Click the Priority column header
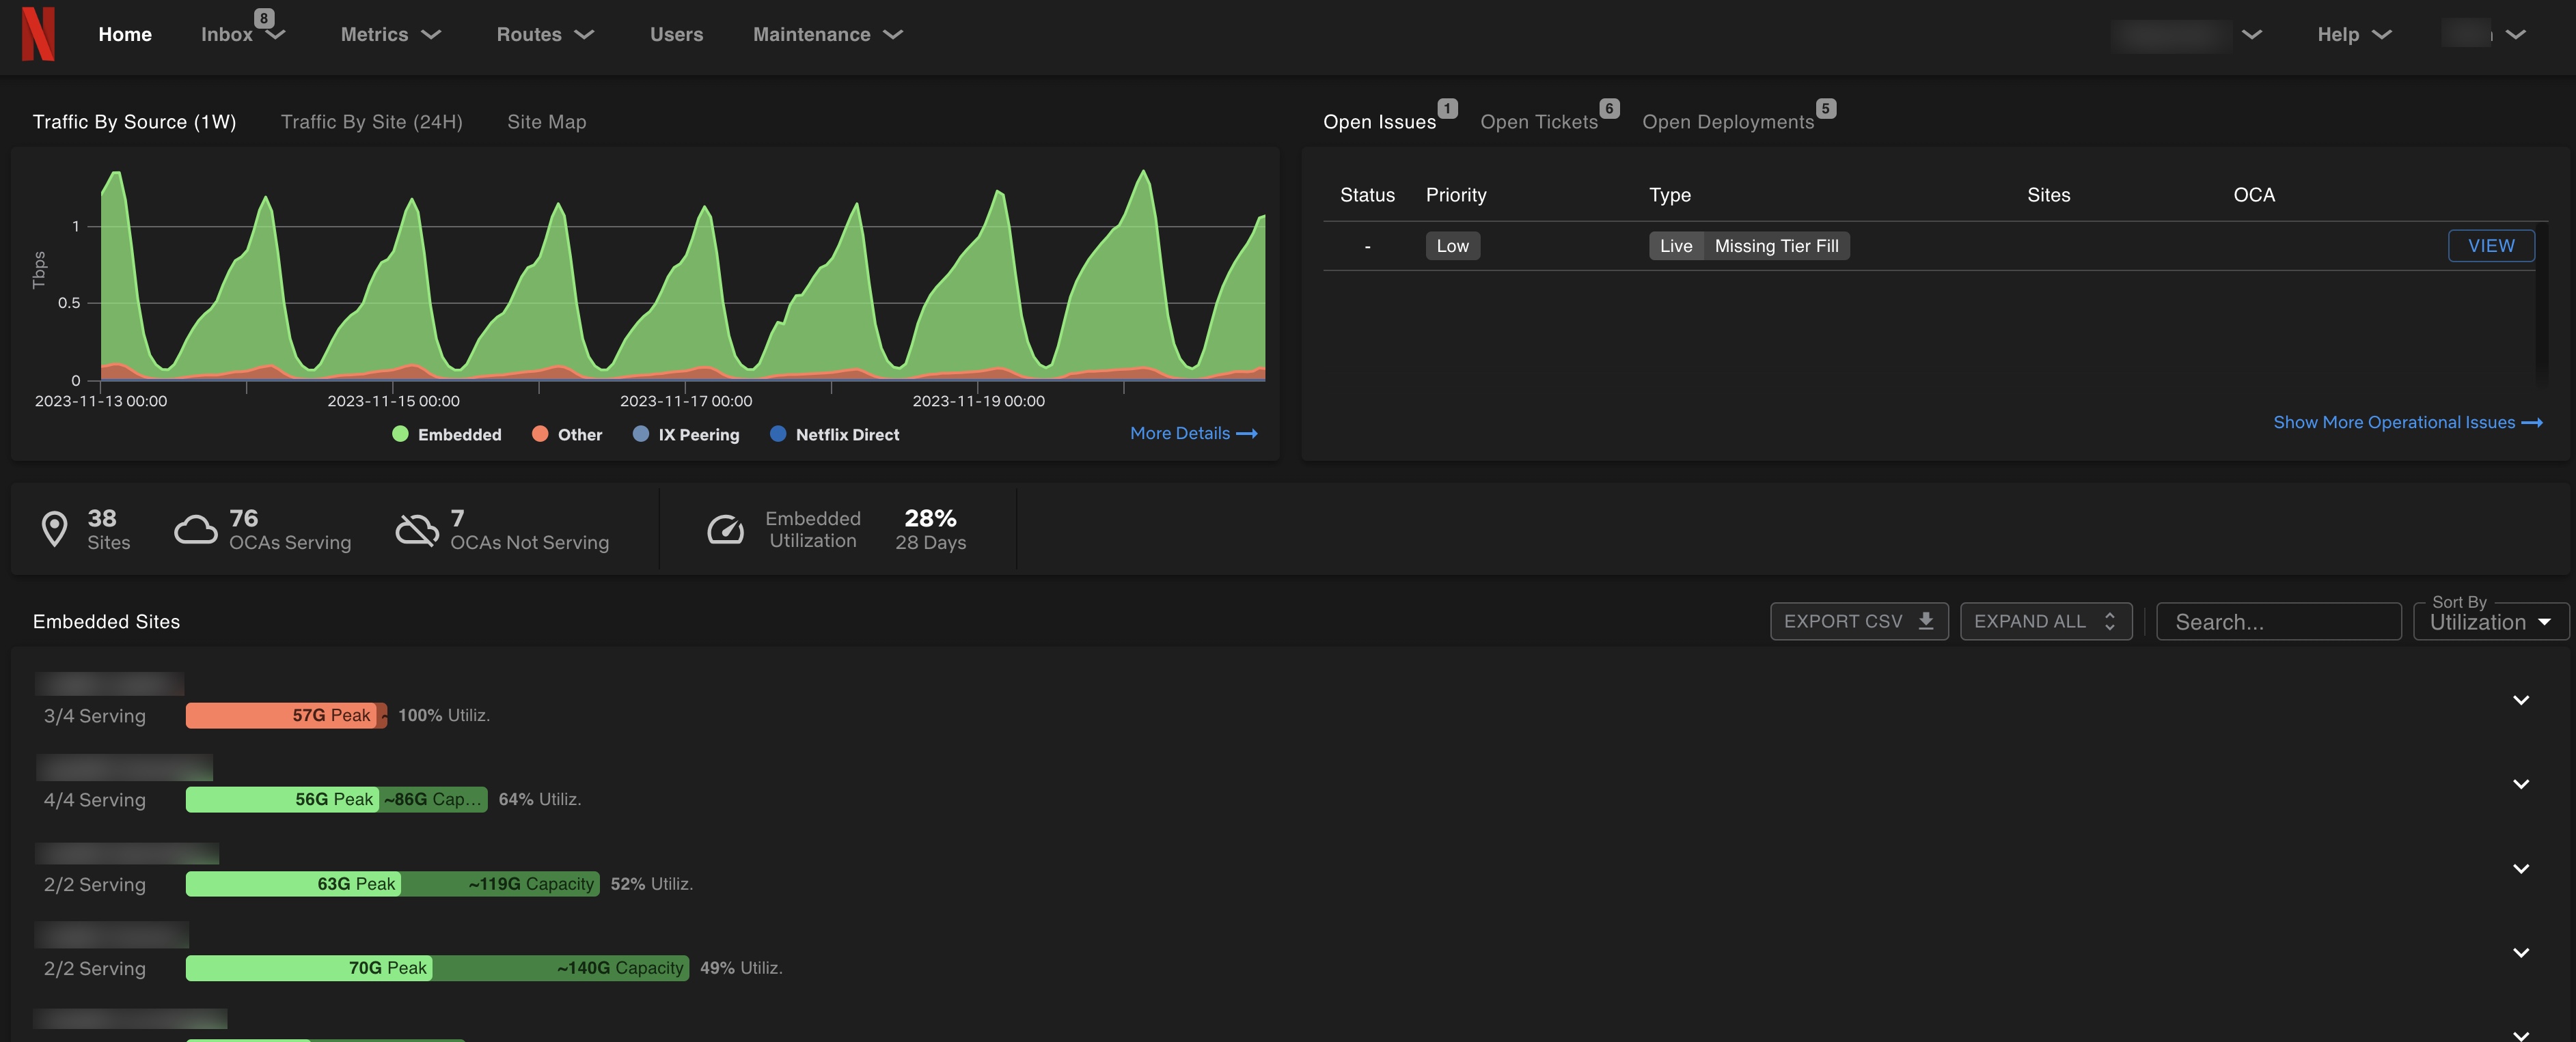2576x1042 pixels. point(1456,195)
